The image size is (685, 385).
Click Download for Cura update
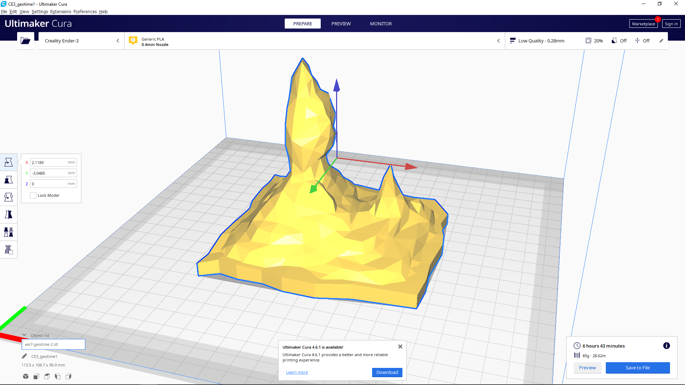387,372
